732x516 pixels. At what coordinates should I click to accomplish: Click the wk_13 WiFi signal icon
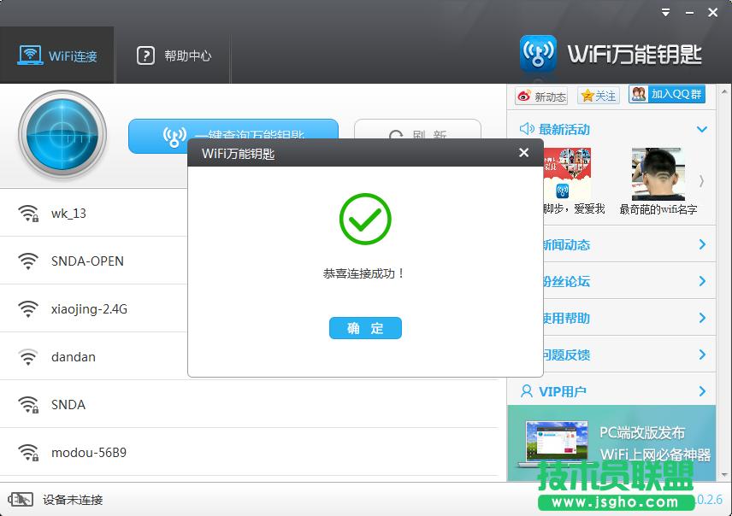pos(28,213)
